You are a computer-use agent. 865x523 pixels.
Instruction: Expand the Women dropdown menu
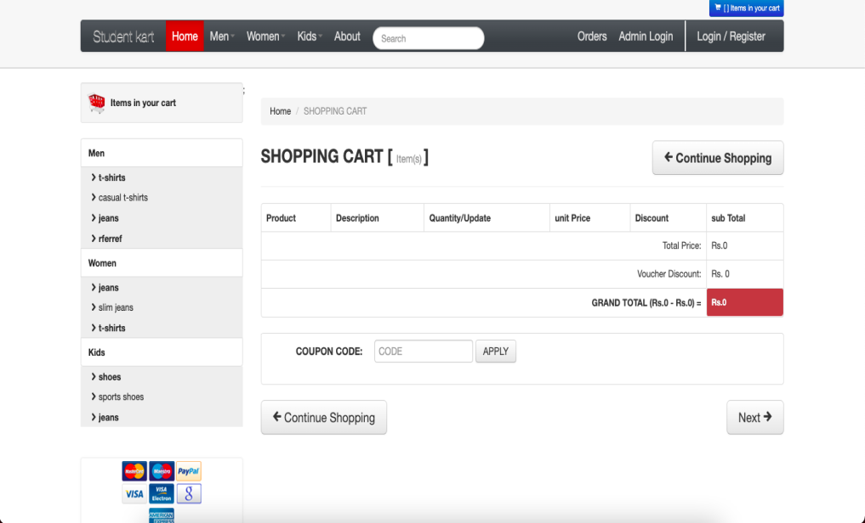pyautogui.click(x=265, y=37)
